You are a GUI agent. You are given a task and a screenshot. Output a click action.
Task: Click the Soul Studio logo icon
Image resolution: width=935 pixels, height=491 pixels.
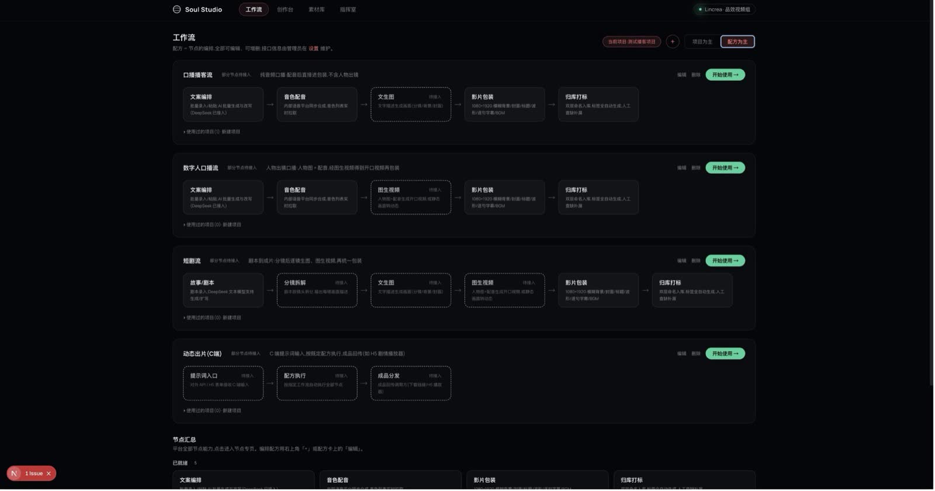pyautogui.click(x=176, y=9)
